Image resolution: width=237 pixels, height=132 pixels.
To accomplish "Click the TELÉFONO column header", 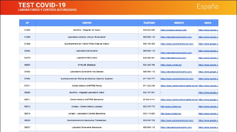I will [149, 23].
